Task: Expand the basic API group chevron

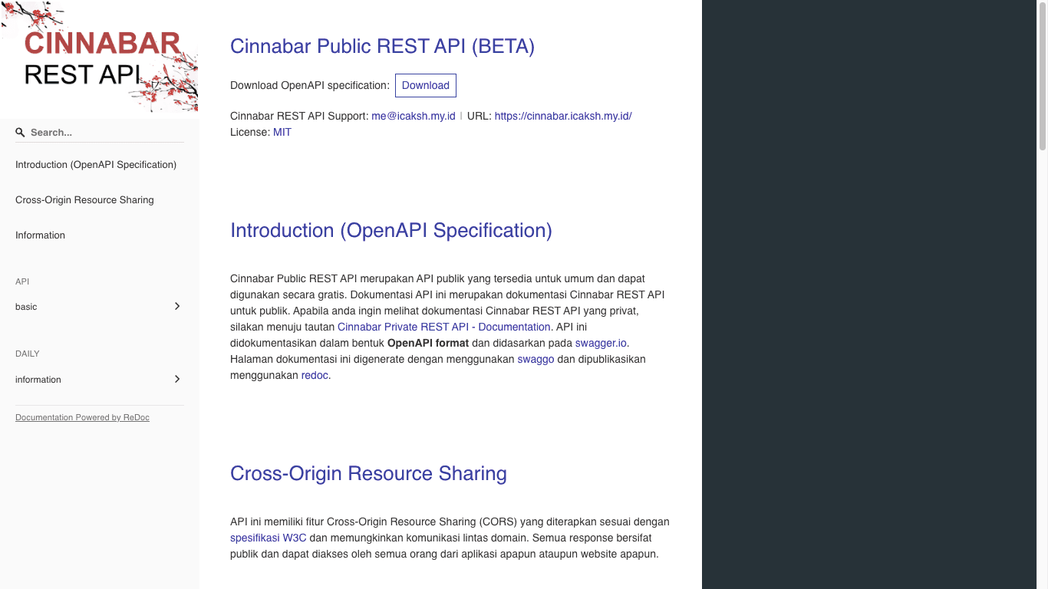Action: (x=177, y=306)
